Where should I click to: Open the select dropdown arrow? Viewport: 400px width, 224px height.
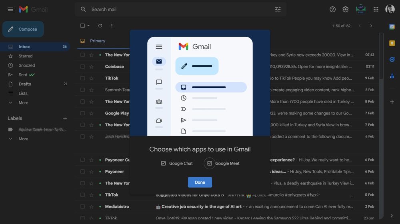[x=88, y=26]
